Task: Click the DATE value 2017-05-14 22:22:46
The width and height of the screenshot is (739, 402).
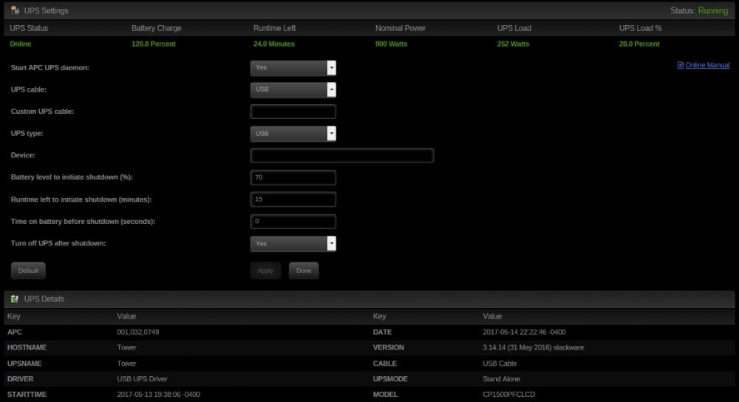Action: [524, 332]
